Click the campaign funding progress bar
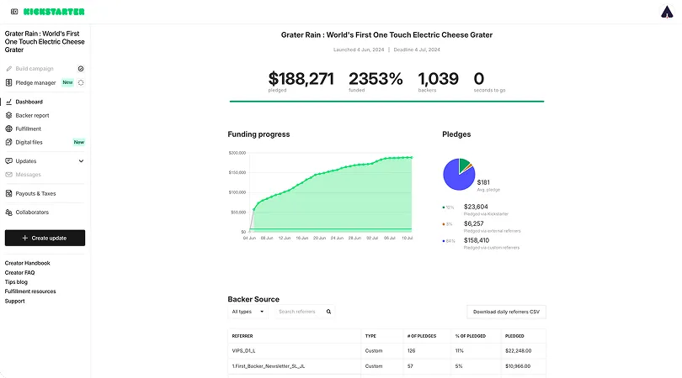This screenshot has height=378, width=682. pyautogui.click(x=386, y=101)
